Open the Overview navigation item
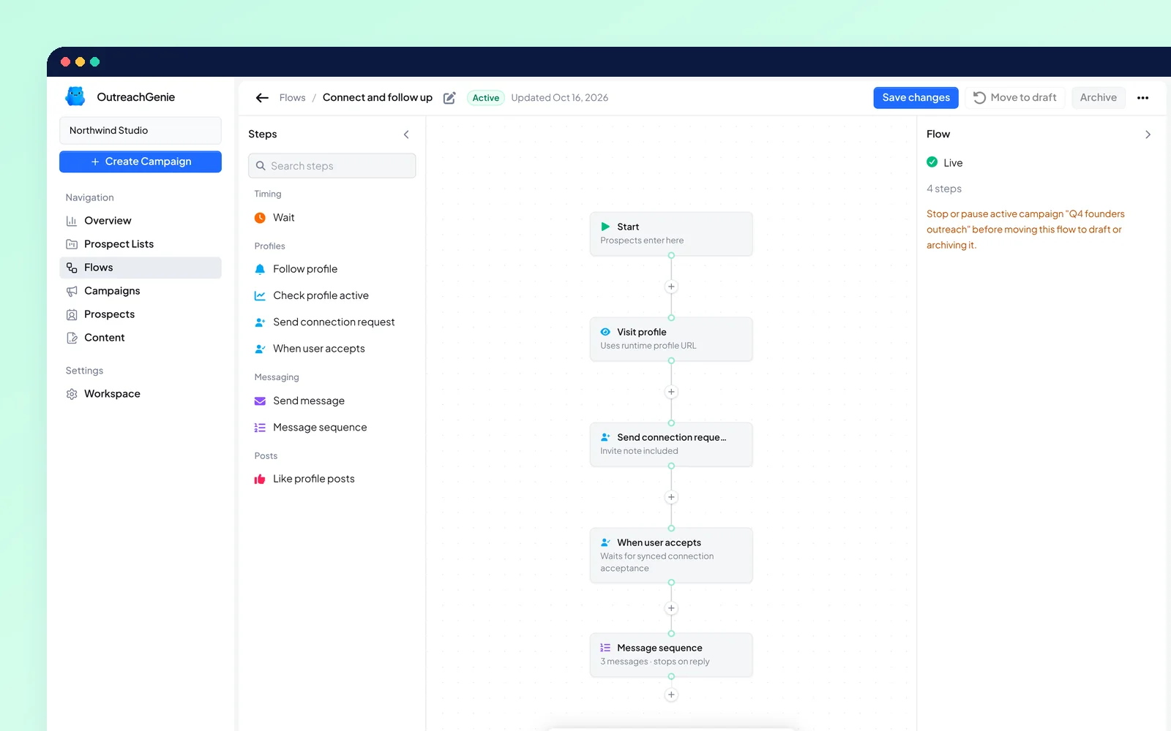1171x731 pixels. [x=141, y=221]
